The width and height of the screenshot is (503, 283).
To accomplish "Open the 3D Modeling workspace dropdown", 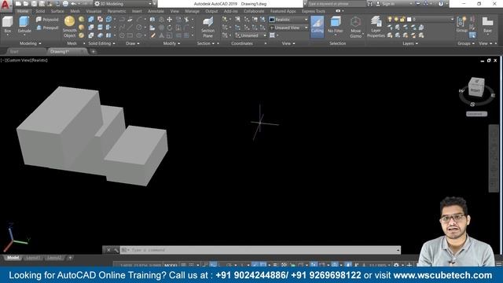I will click(x=123, y=4).
